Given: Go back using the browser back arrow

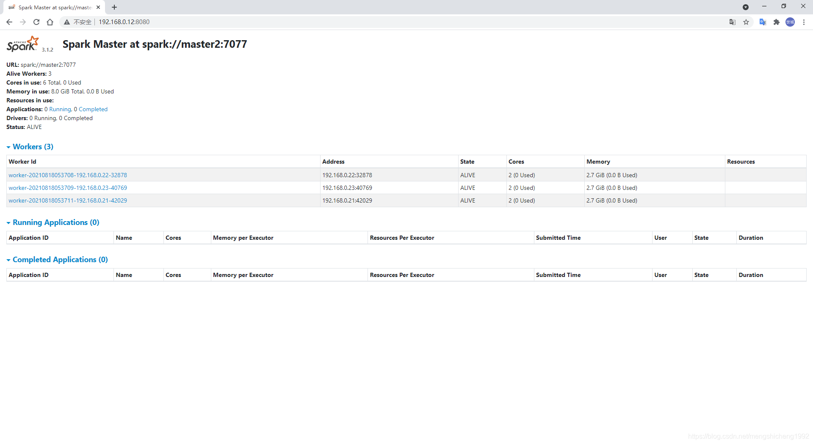Looking at the screenshot, I should tap(9, 22).
